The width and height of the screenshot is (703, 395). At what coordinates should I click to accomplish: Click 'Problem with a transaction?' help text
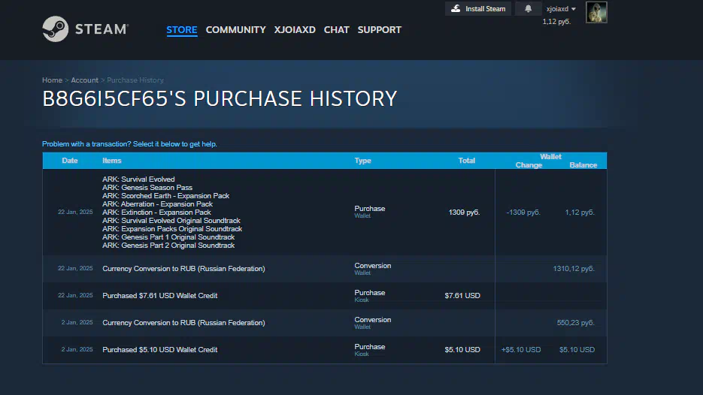(x=129, y=143)
